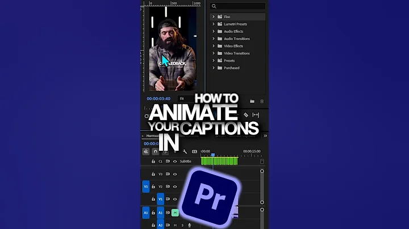Toggle sync lock on V1 track
Screen dimensions: 409x229
tap(168, 199)
